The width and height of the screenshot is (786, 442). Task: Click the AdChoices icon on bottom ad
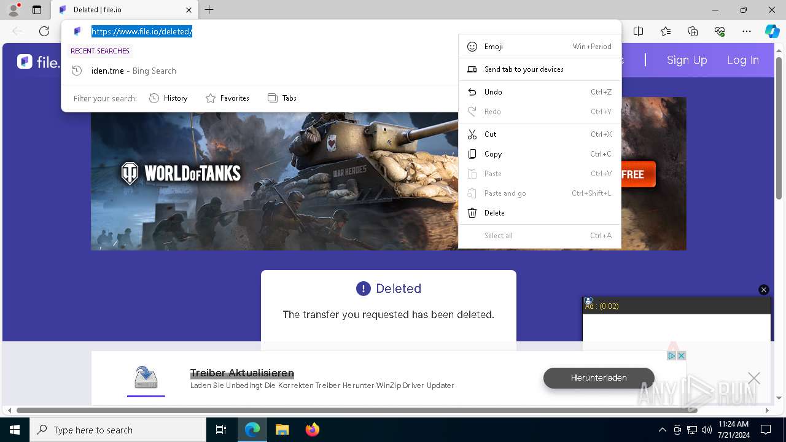coord(672,356)
